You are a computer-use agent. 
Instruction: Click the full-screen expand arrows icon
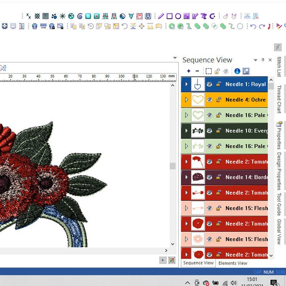[5, 26]
